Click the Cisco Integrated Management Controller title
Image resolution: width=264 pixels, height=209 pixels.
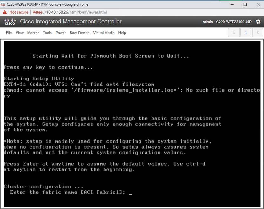(x=71, y=22)
